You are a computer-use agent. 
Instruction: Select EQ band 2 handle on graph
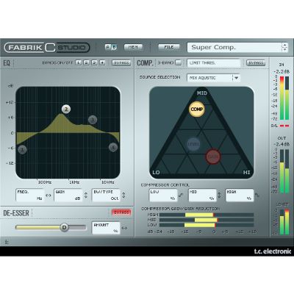[66, 109]
